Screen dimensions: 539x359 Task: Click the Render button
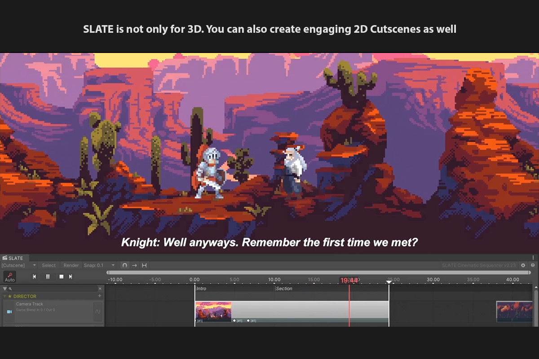tap(71, 265)
